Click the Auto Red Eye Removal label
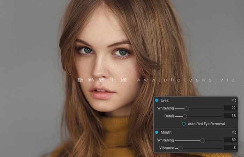 [x=206, y=124]
